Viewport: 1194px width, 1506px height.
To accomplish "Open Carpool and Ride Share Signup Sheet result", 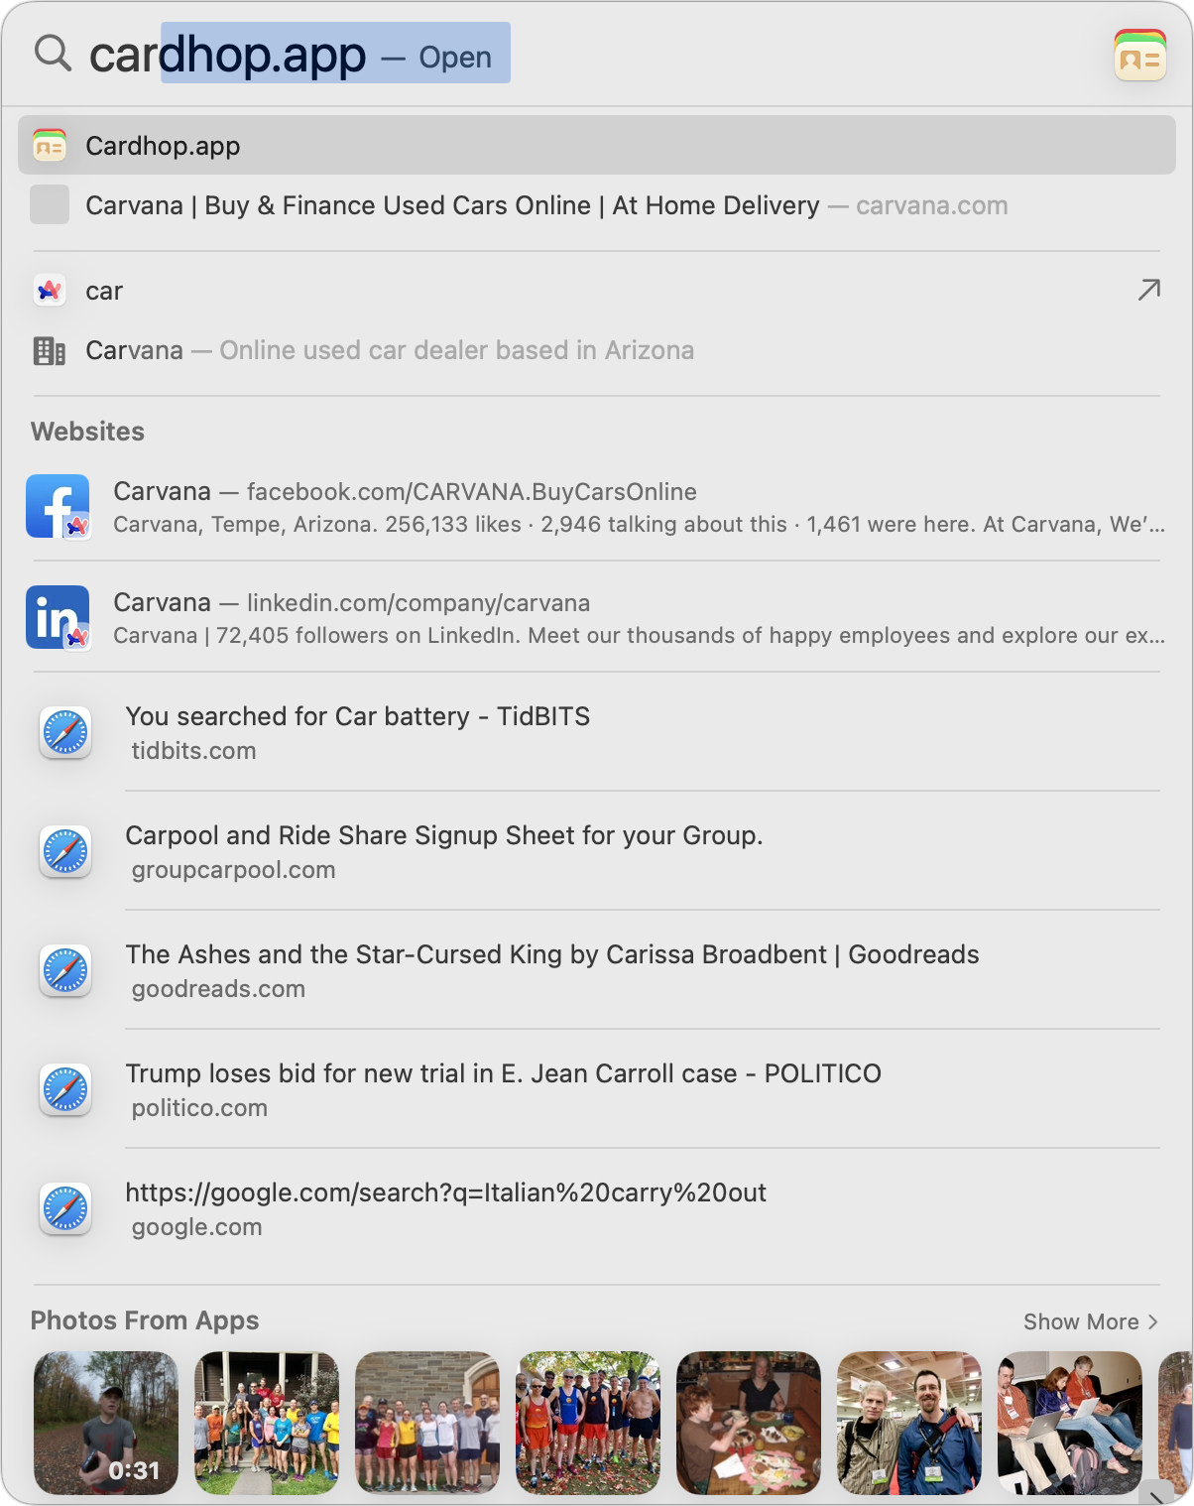I will (x=597, y=851).
